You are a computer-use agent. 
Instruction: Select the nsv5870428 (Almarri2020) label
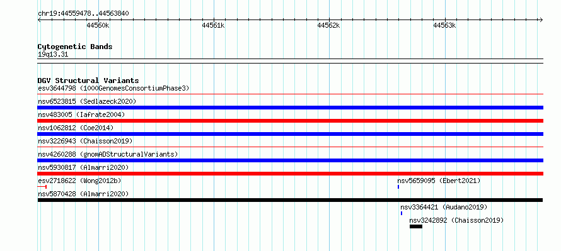pos(83,194)
